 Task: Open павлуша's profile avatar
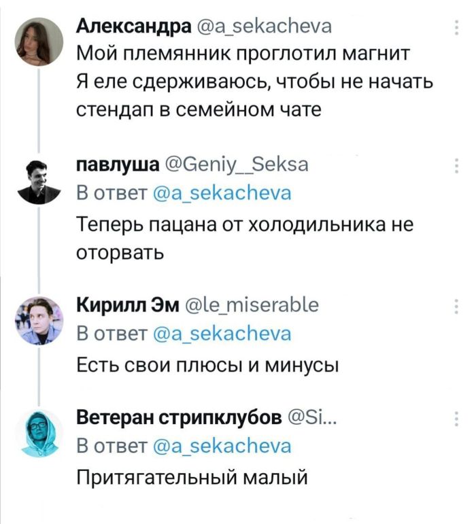tap(39, 181)
